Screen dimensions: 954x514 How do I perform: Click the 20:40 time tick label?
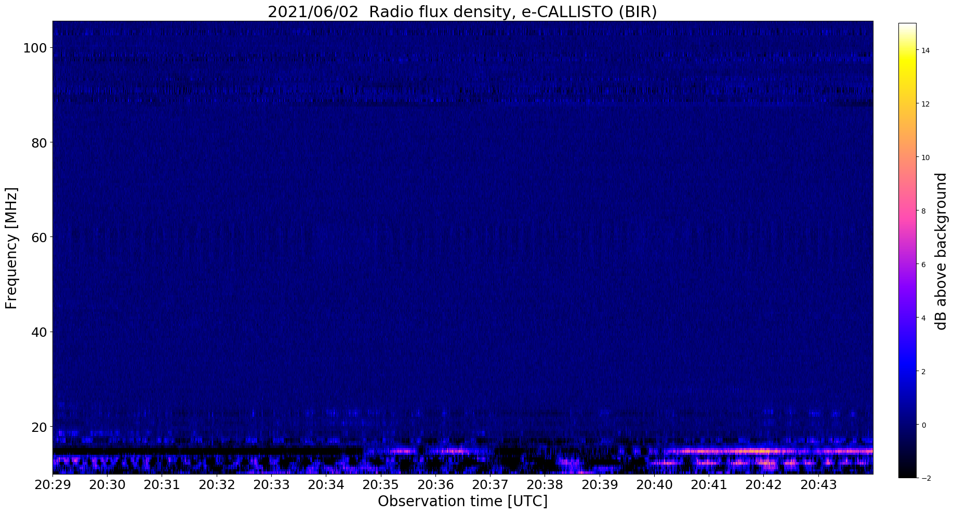click(x=654, y=485)
